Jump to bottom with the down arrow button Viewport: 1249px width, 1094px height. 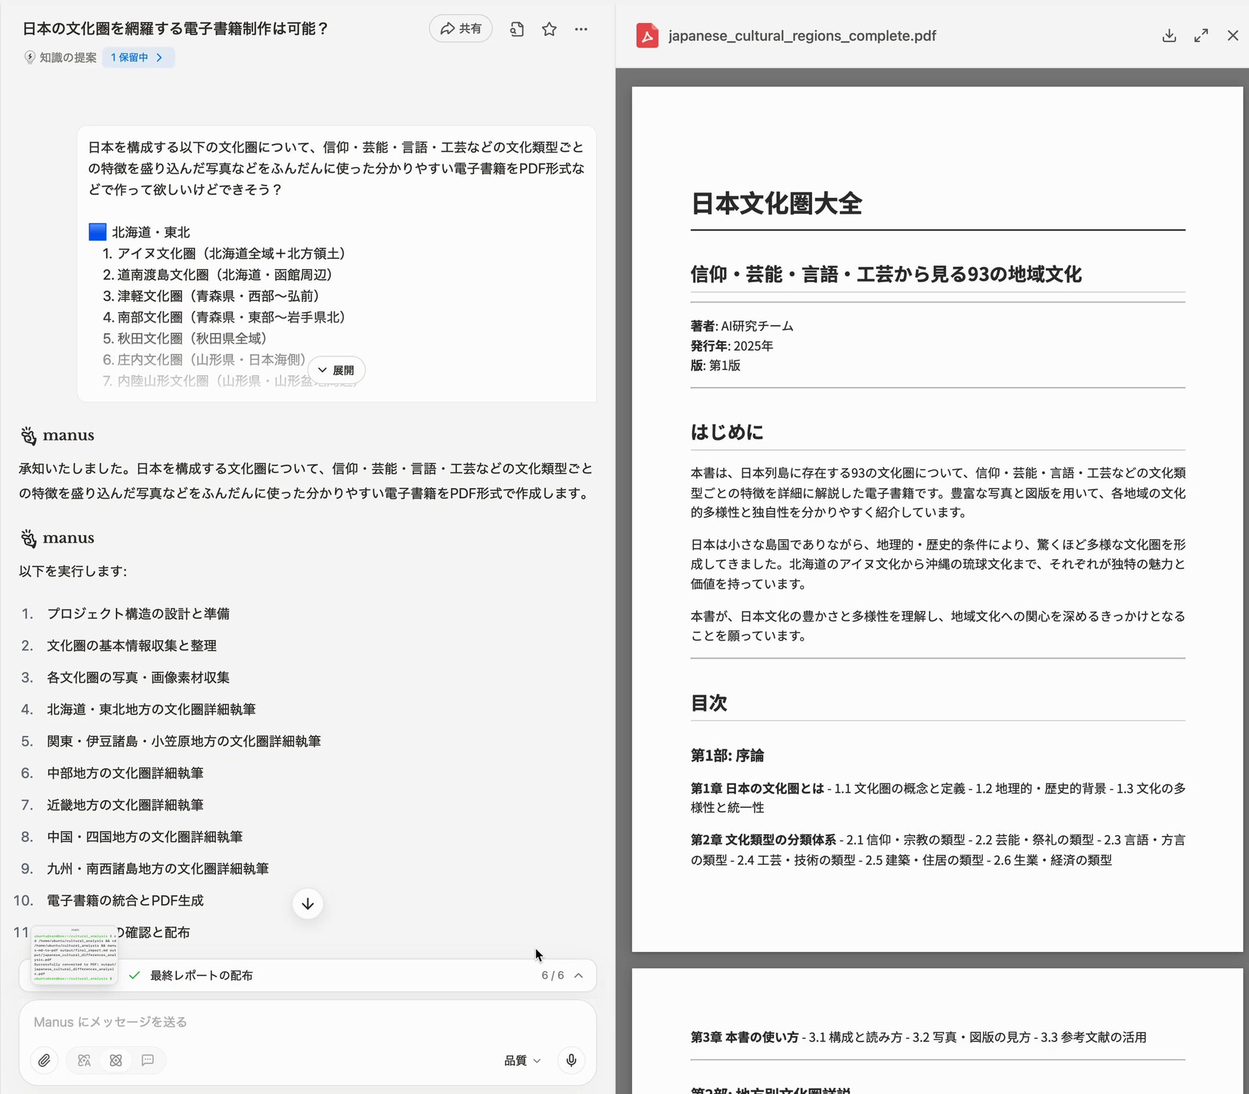click(307, 904)
